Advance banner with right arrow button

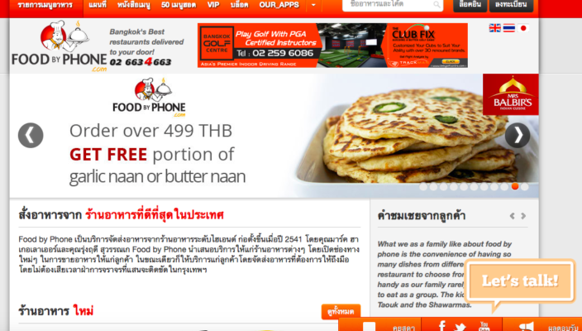[x=518, y=135]
